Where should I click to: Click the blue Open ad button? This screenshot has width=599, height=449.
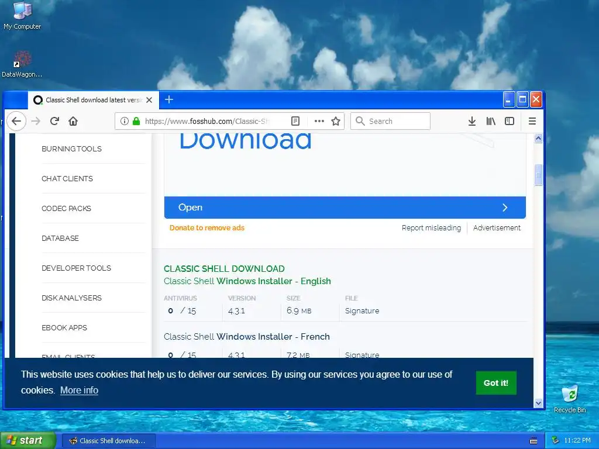345,208
